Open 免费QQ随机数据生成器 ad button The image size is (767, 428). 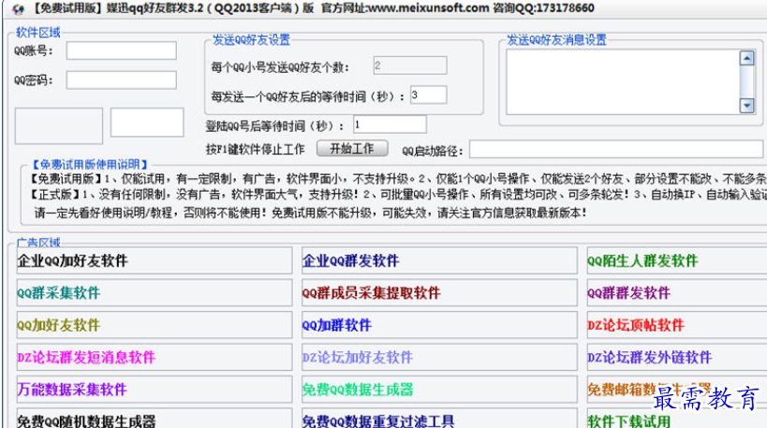pyautogui.click(x=155, y=419)
